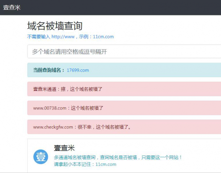Focus the domain search input field

[x=124, y=52]
